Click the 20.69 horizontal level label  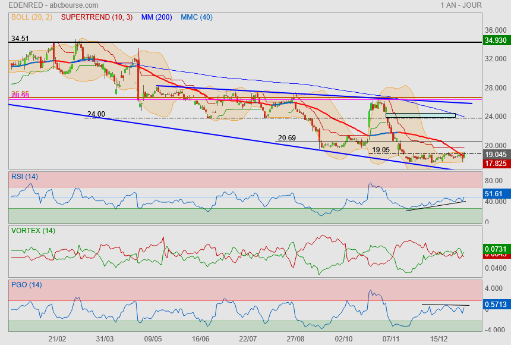[x=286, y=138]
